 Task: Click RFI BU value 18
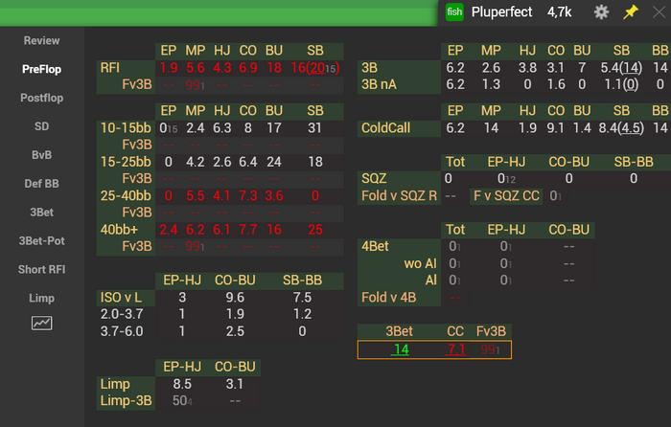(x=274, y=68)
